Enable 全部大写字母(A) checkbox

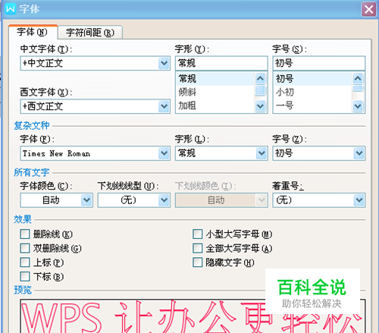tap(198, 248)
